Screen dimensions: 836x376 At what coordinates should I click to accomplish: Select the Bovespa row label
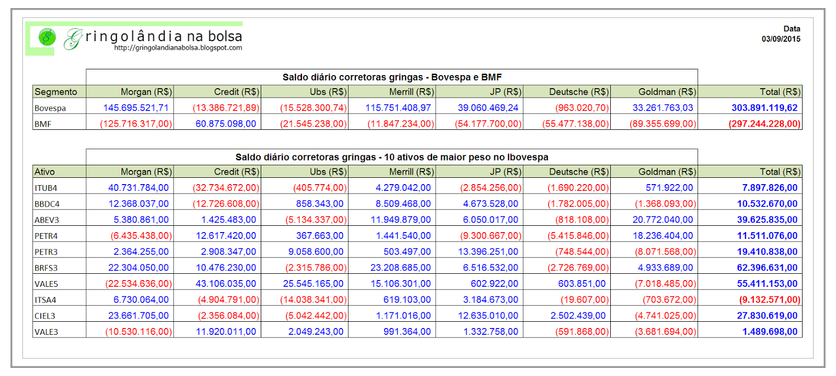coord(50,108)
